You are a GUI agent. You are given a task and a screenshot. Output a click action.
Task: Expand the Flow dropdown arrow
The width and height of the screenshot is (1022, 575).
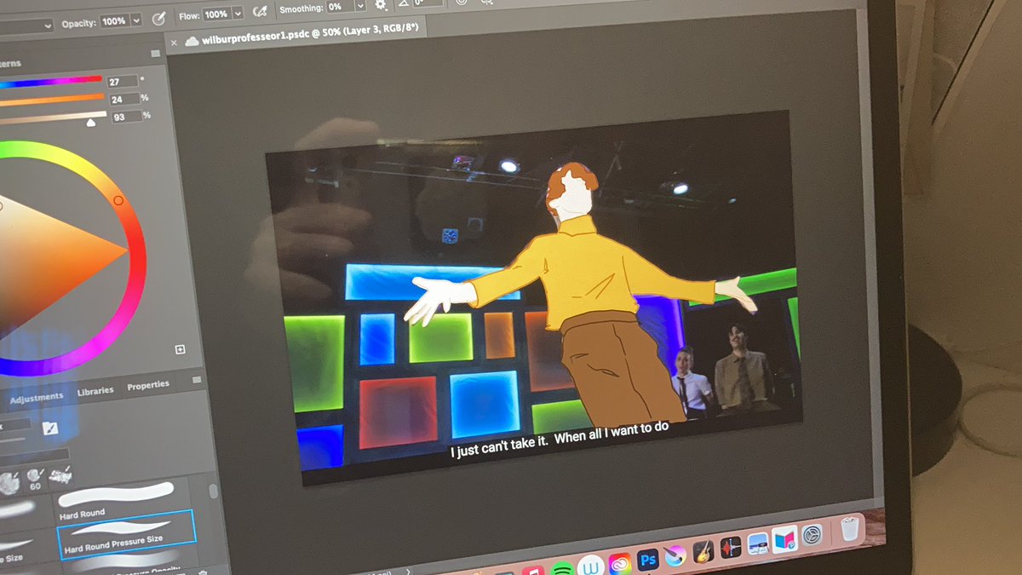(237, 14)
